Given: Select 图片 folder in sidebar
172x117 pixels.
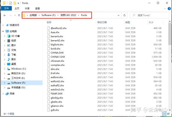Looking at the screenshot, I should coord(14,45).
